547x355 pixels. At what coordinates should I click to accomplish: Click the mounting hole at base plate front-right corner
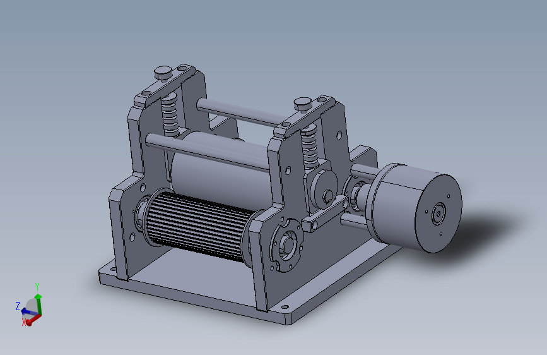coord(285,307)
